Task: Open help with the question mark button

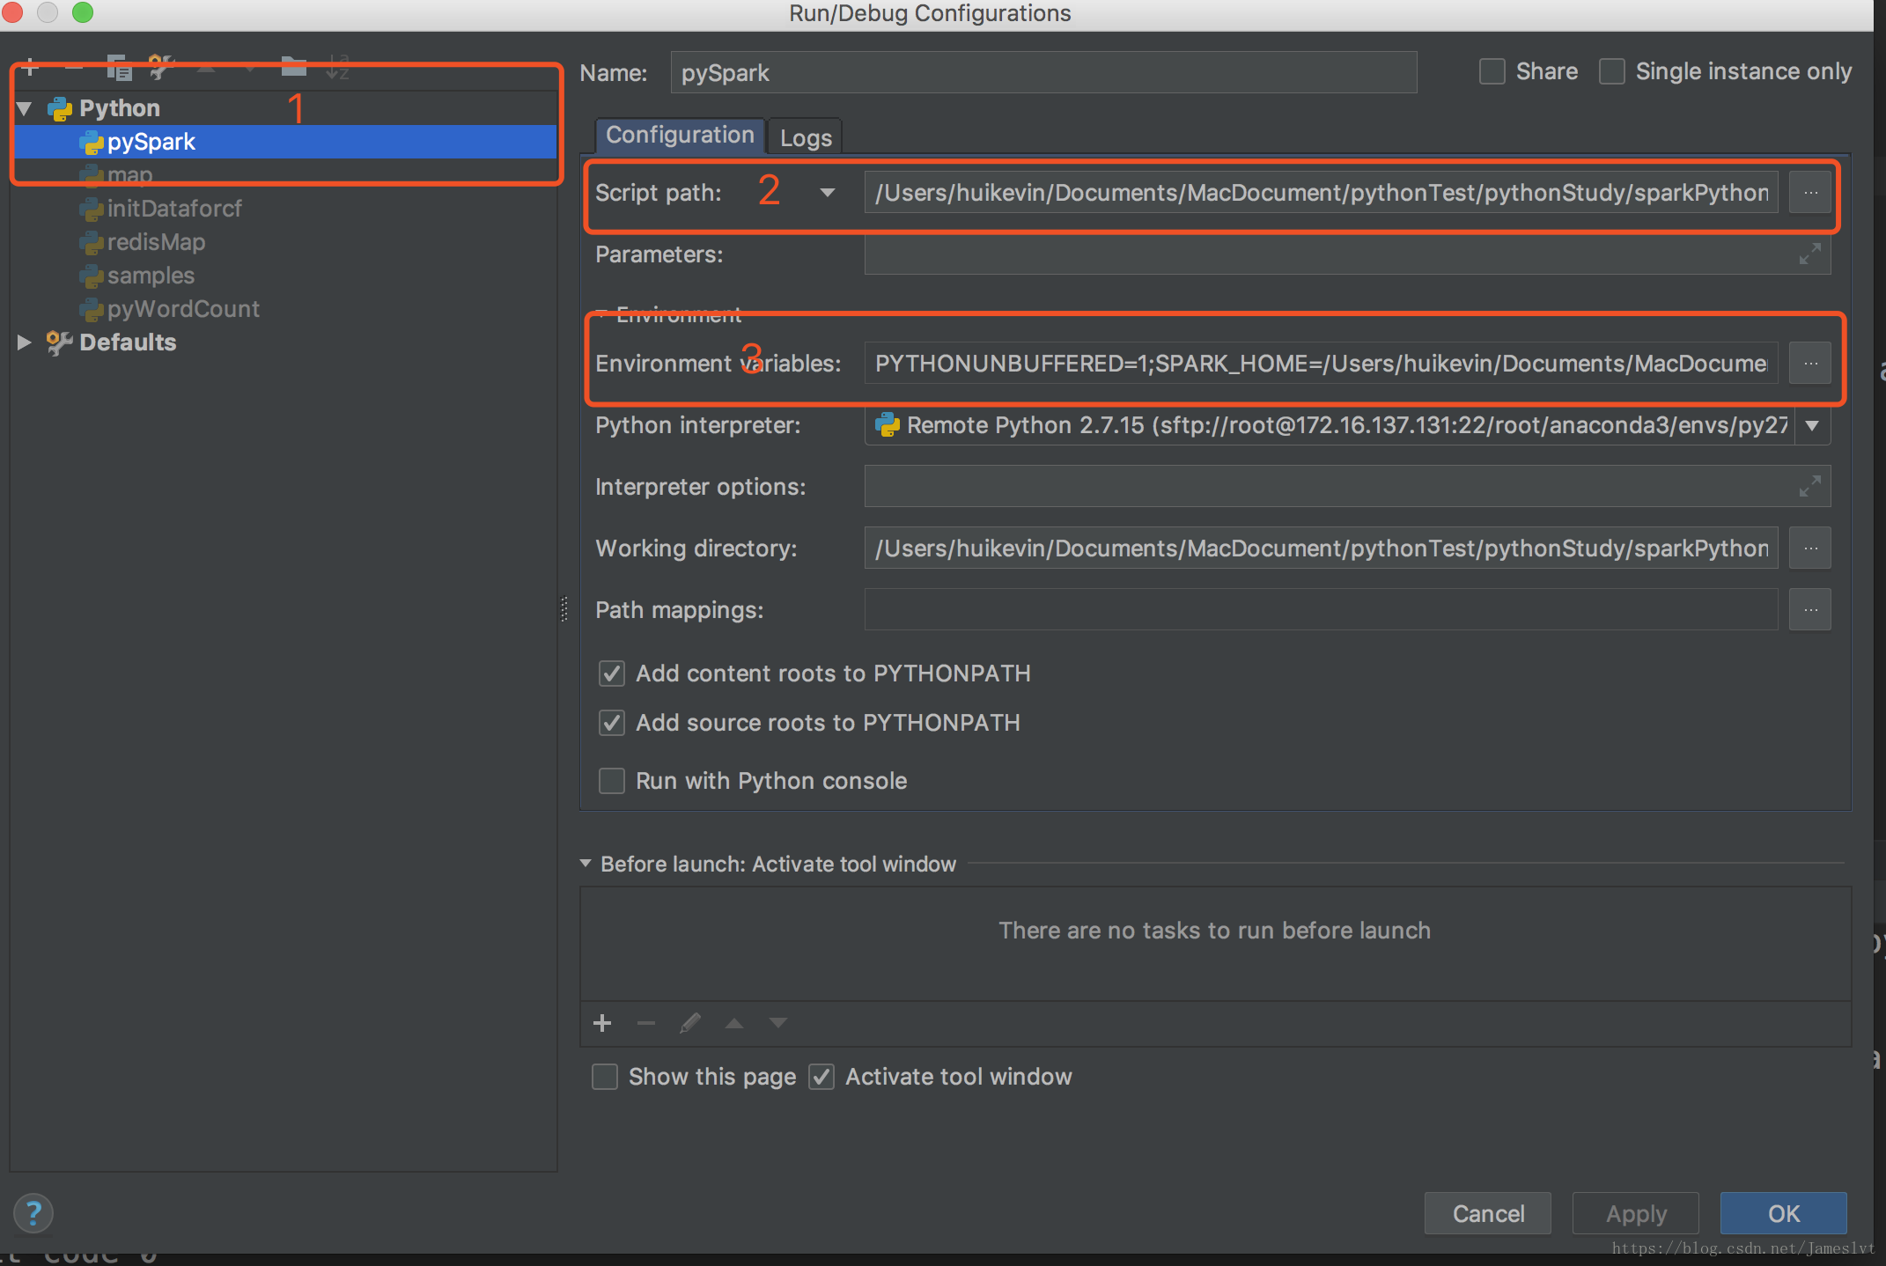Action: point(33,1213)
